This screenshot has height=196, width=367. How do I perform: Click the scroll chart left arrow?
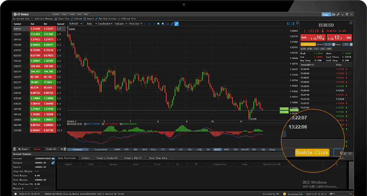tap(149, 24)
